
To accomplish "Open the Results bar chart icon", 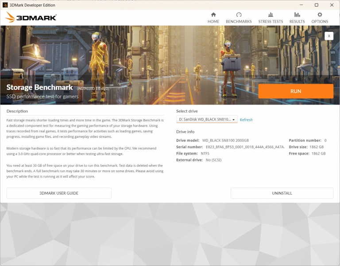I will 297,15.
